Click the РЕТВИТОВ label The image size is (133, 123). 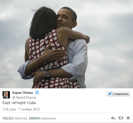point(21,119)
